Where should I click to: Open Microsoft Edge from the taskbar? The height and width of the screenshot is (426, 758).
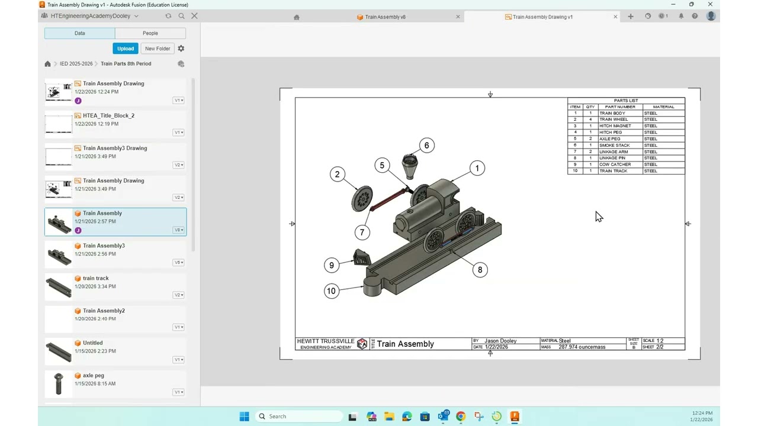pyautogui.click(x=407, y=417)
